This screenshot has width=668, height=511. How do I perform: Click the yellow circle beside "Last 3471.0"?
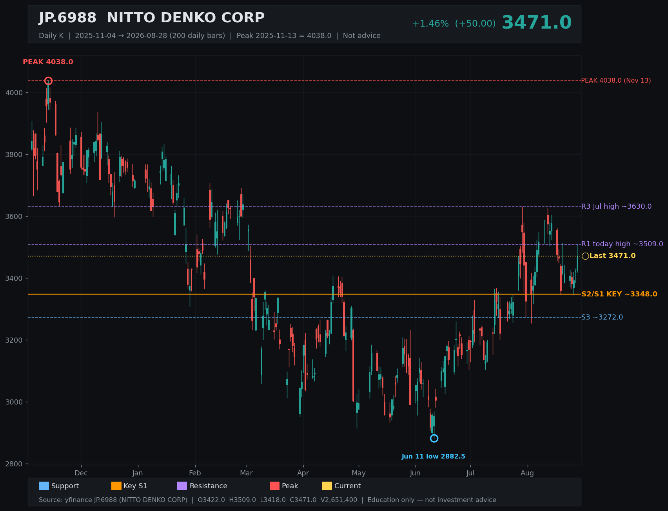585,256
